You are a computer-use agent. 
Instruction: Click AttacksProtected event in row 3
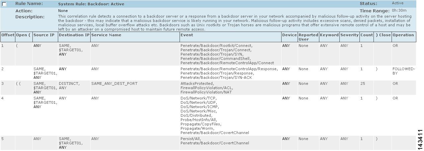(197, 83)
